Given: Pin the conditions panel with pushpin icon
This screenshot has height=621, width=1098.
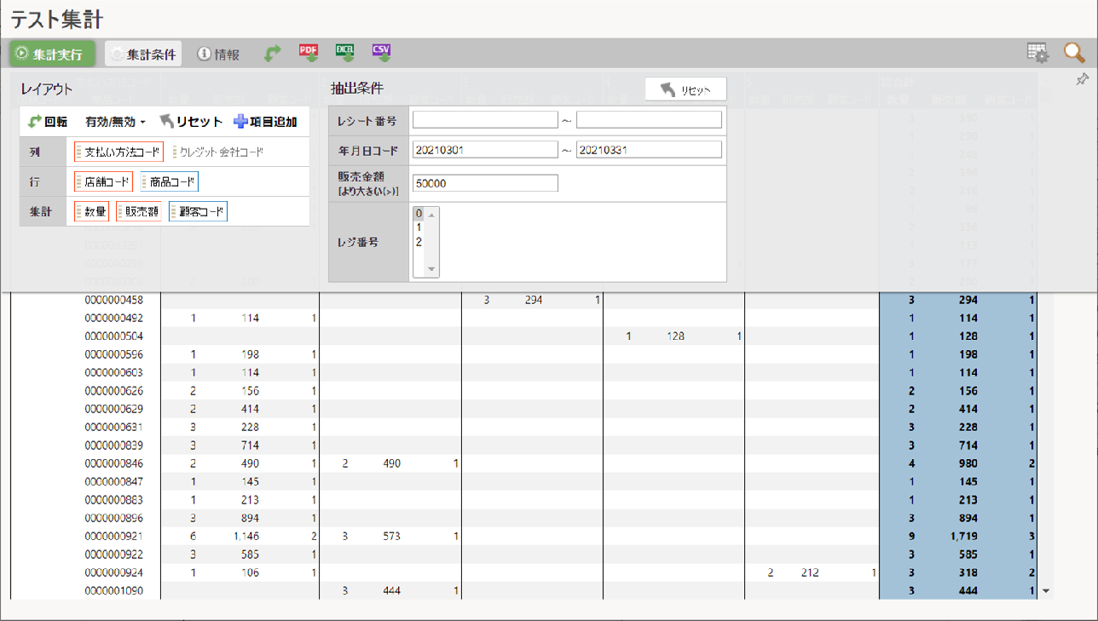Looking at the screenshot, I should pos(1082,79).
